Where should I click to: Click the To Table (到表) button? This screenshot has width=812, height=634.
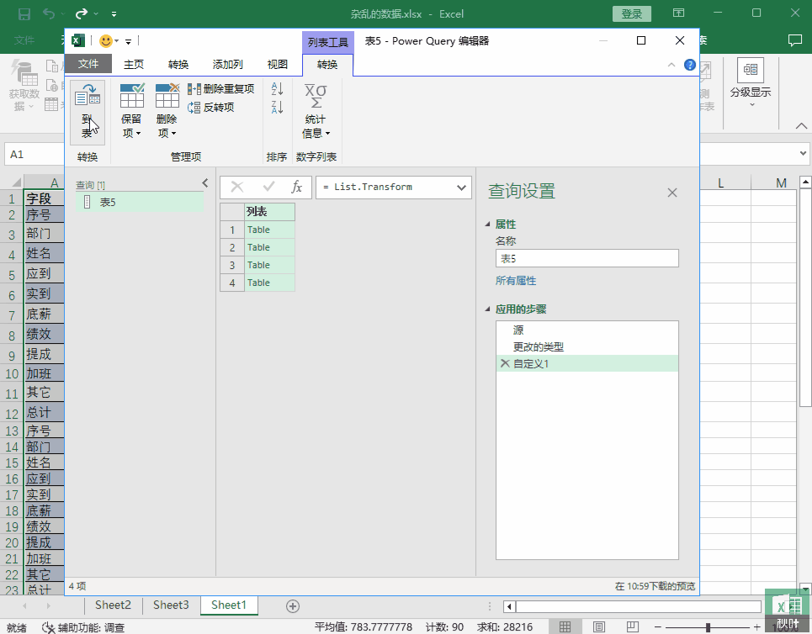87,112
